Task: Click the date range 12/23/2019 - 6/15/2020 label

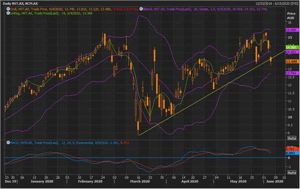Action: (x=277, y=4)
